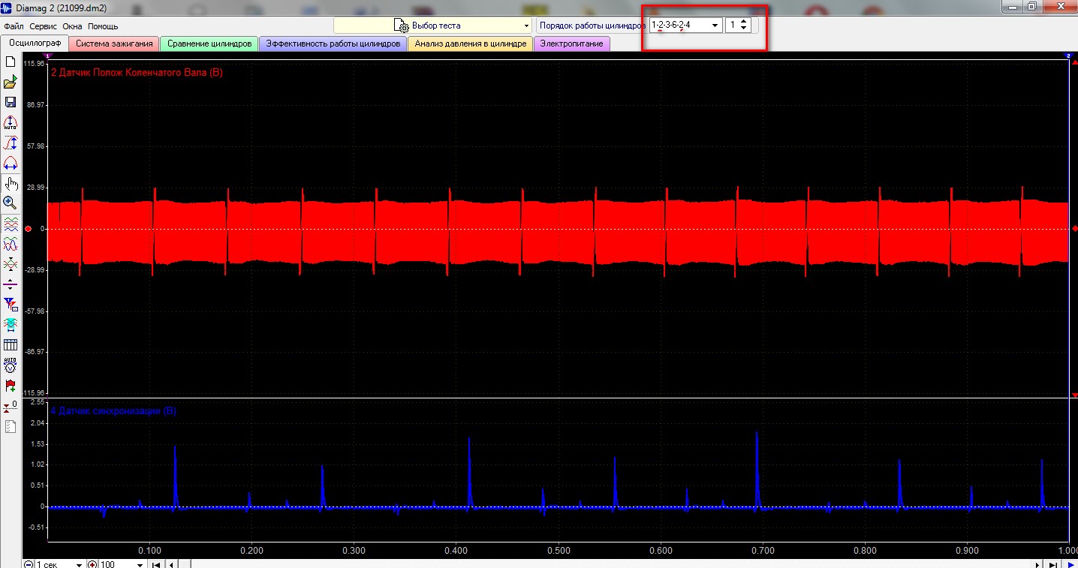Jump to the end of the recording

point(1053,563)
